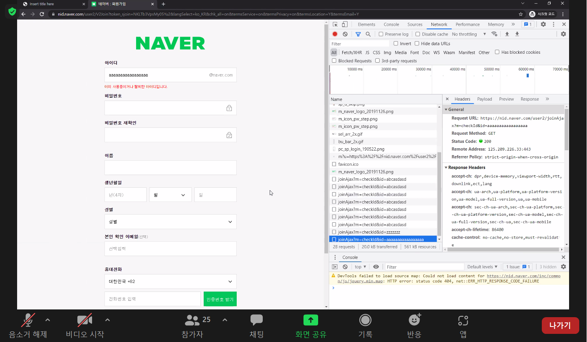Open console settings gear icon

tap(563, 267)
